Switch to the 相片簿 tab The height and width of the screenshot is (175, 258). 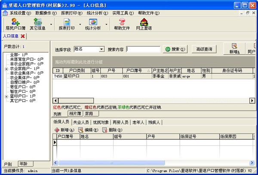[x=75, y=114]
